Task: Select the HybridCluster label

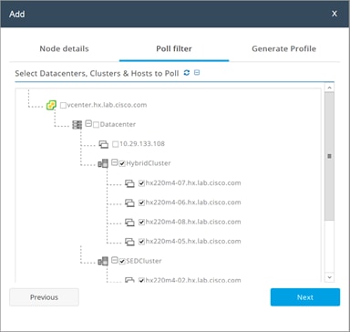Action: click(149, 163)
